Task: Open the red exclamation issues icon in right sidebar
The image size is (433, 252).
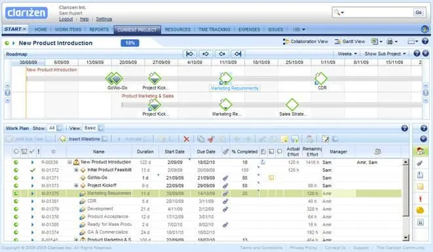Action: (x=420, y=198)
